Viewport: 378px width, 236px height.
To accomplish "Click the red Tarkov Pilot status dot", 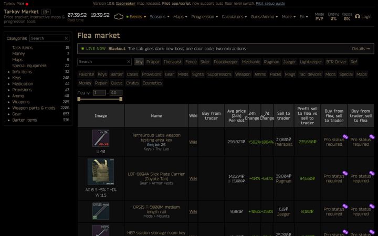I will pos(27,4).
